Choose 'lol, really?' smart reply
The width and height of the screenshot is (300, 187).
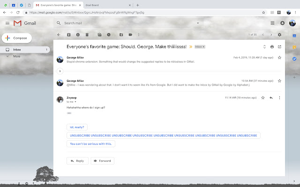pos(77,127)
